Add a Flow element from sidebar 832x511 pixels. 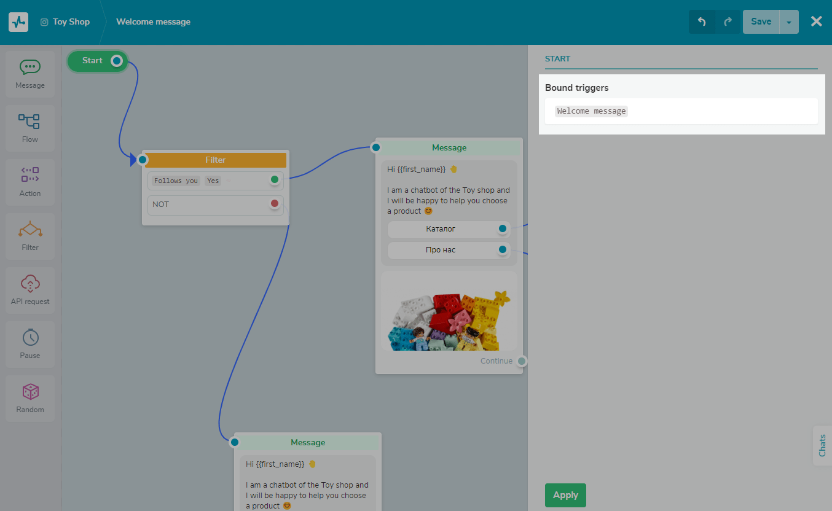tap(30, 128)
